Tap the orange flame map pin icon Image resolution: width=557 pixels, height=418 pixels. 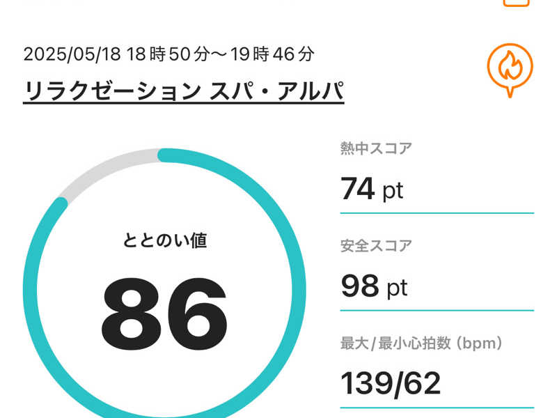[x=510, y=70]
